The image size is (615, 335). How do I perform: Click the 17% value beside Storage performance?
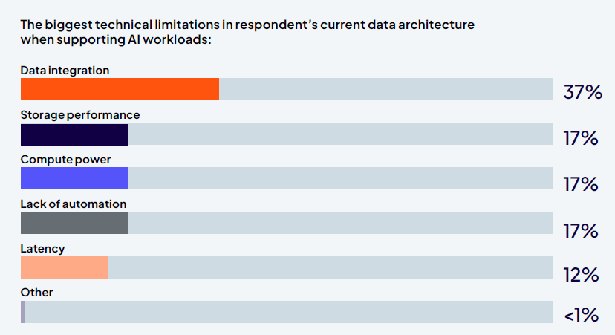[x=581, y=138]
